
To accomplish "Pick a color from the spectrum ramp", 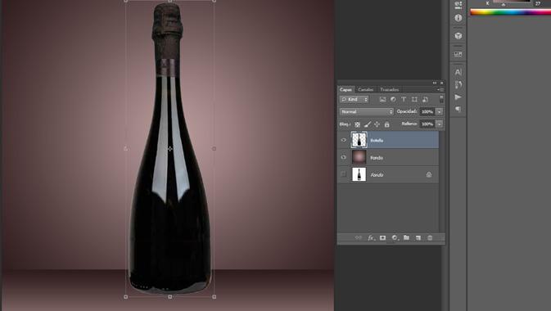I will pyautogui.click(x=510, y=12).
